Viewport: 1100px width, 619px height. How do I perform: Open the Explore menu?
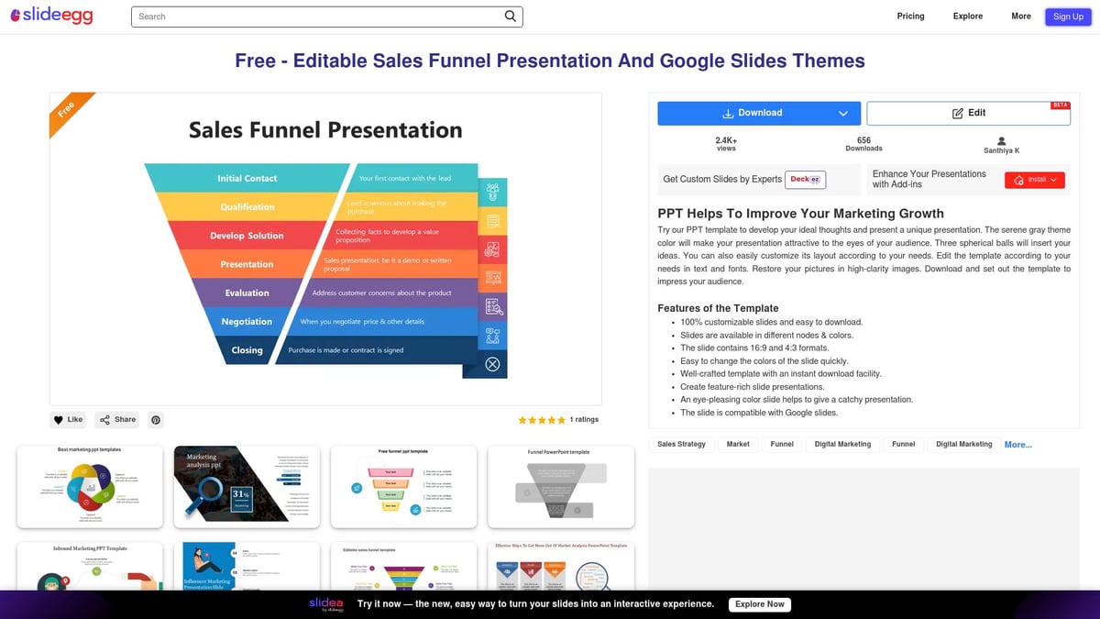point(967,16)
